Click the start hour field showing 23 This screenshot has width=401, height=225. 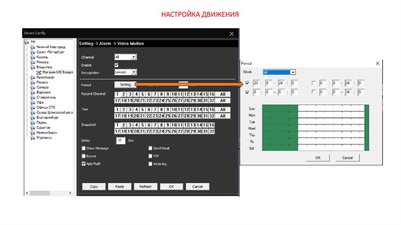click(256, 83)
